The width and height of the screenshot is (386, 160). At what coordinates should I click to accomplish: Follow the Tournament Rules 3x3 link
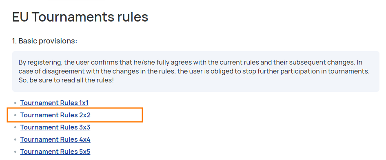[55, 127]
